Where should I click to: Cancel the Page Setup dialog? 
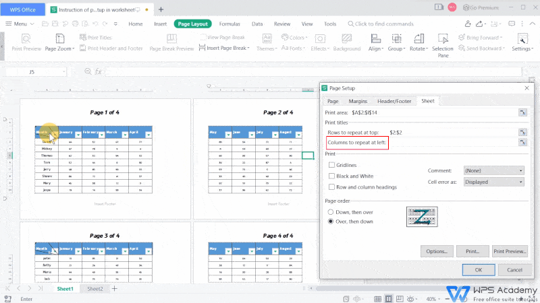(514, 270)
